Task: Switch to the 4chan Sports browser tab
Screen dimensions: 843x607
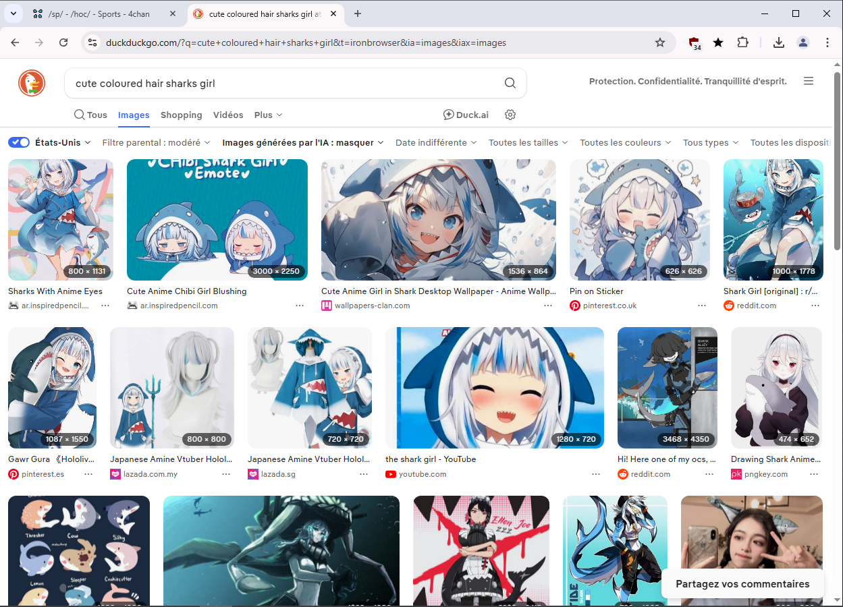Action: click(x=105, y=13)
